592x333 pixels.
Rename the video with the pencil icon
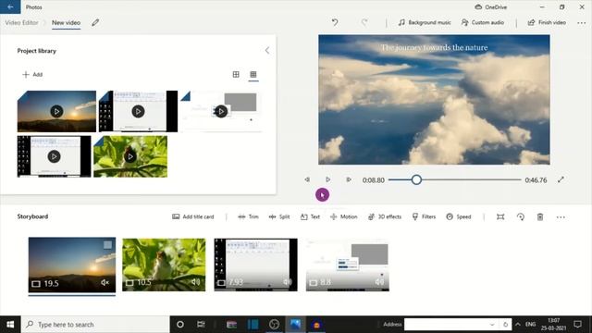coord(95,22)
